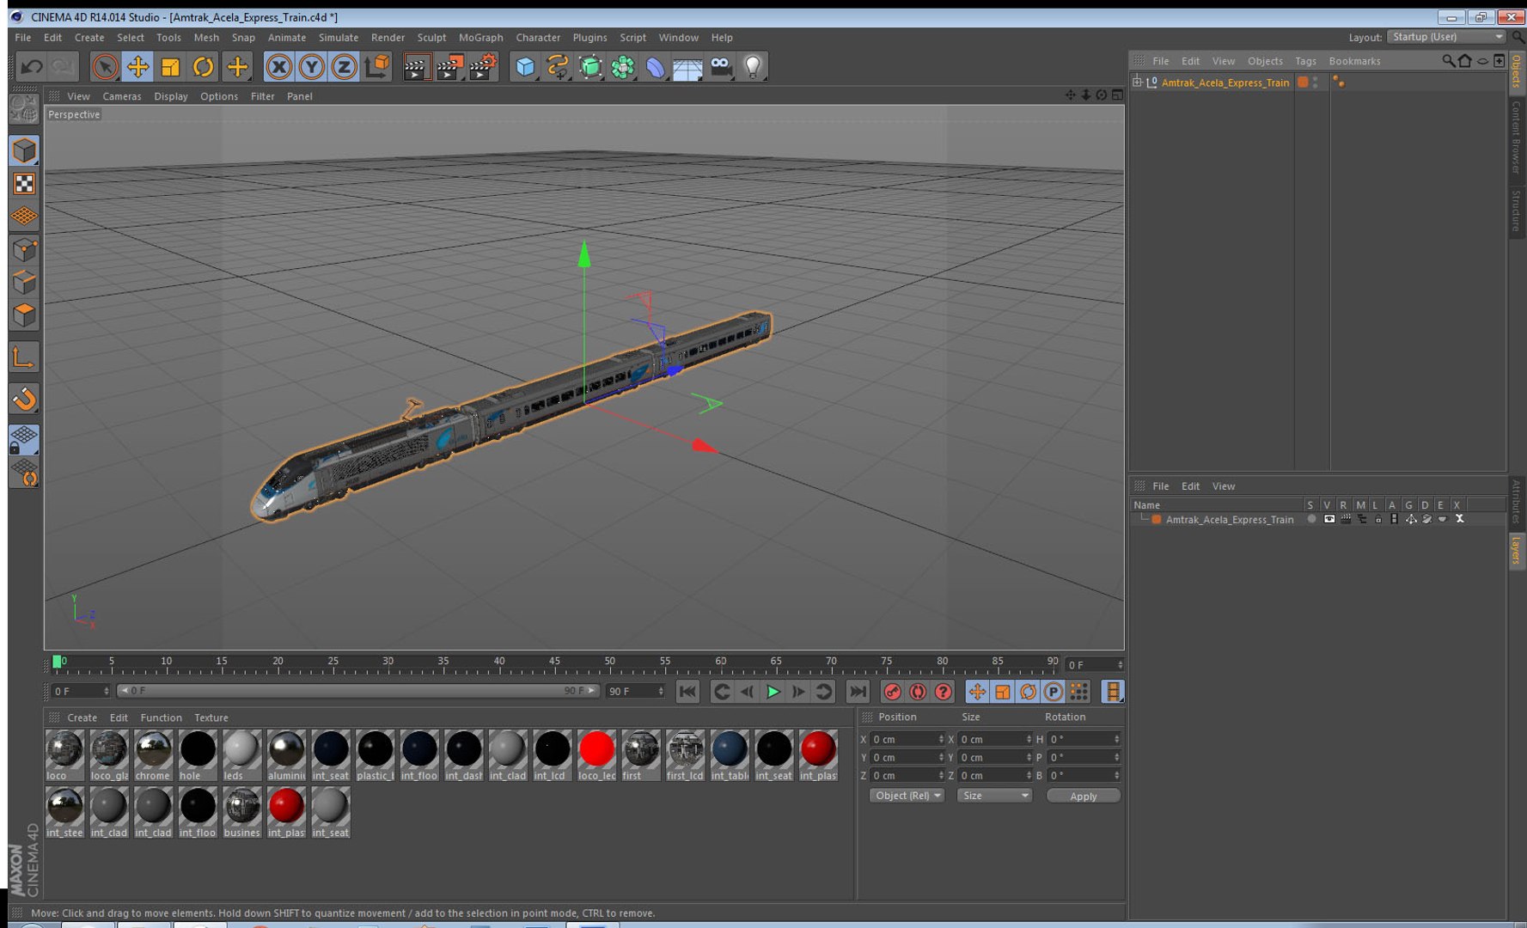Open the viewport Display menu

click(171, 96)
